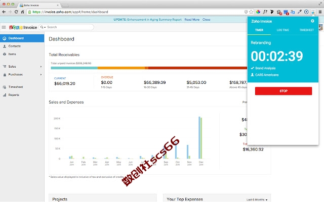Close the Zoho Invoice browser tab
This screenshot has width=324, height=202.
58,5
